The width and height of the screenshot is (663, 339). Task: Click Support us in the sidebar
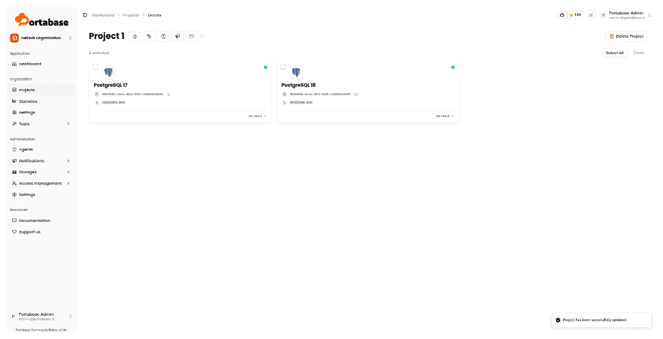coord(41,231)
